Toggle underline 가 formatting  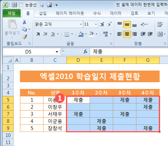(x=53, y=34)
